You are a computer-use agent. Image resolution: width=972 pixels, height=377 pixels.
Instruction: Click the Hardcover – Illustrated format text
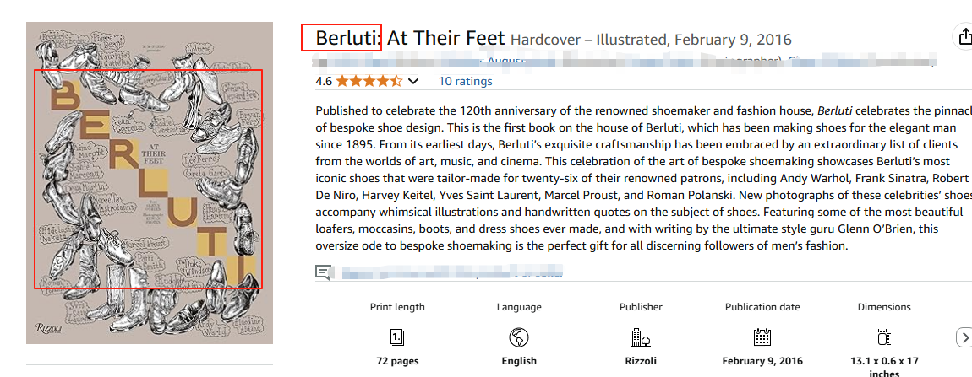[587, 40]
